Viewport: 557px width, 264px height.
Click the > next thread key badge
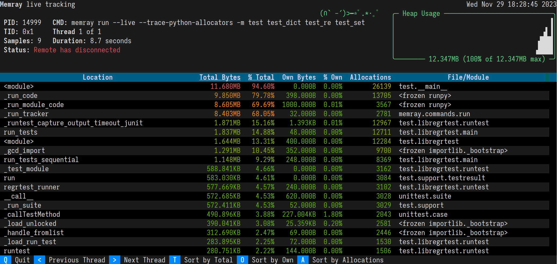[x=115, y=260]
